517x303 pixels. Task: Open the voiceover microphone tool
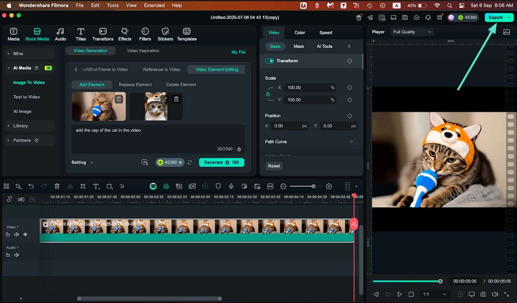(x=231, y=186)
